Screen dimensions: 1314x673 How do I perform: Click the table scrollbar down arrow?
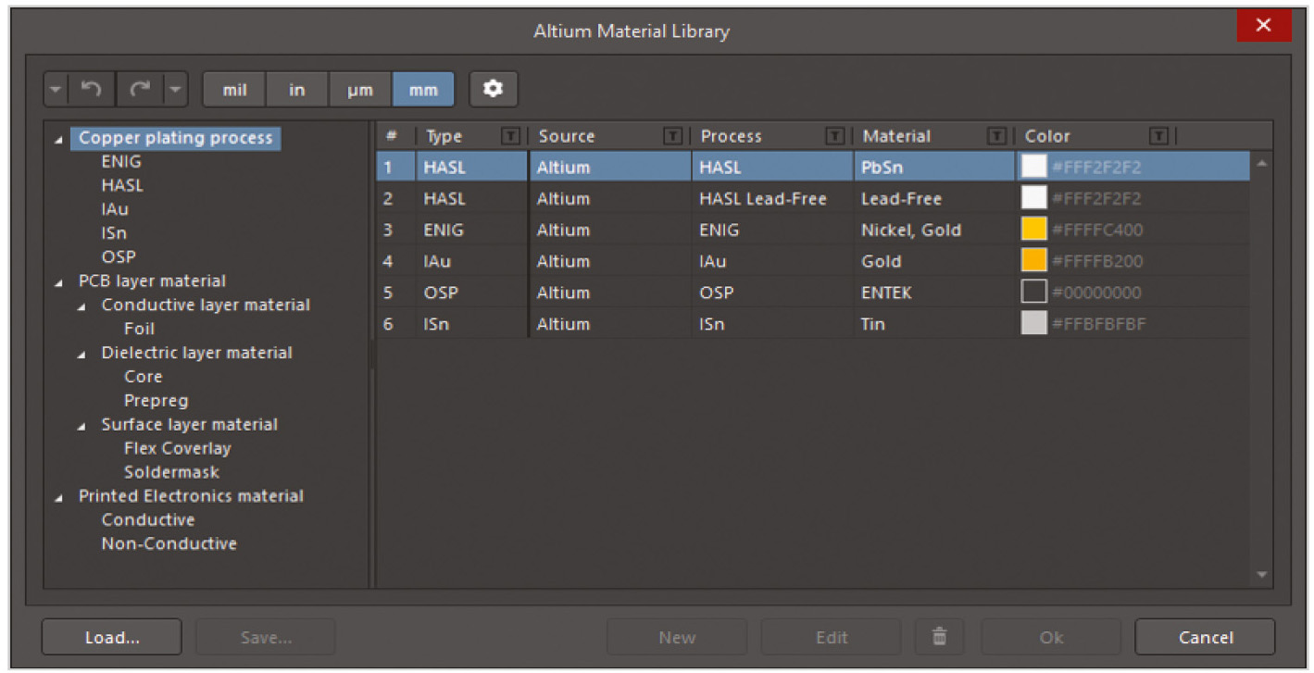pos(1261,575)
